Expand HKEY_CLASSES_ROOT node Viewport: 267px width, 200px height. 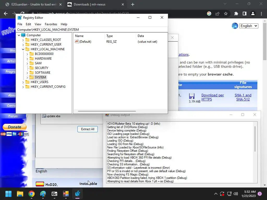point(23,40)
